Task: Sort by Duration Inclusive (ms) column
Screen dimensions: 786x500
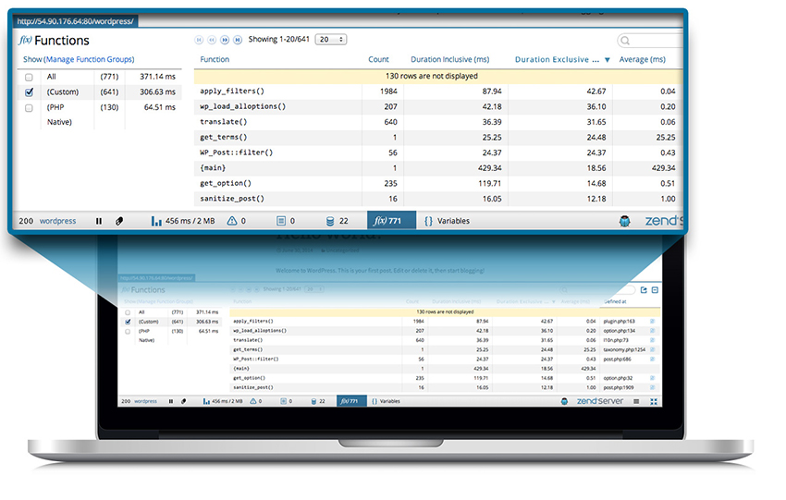Action: pos(451,60)
